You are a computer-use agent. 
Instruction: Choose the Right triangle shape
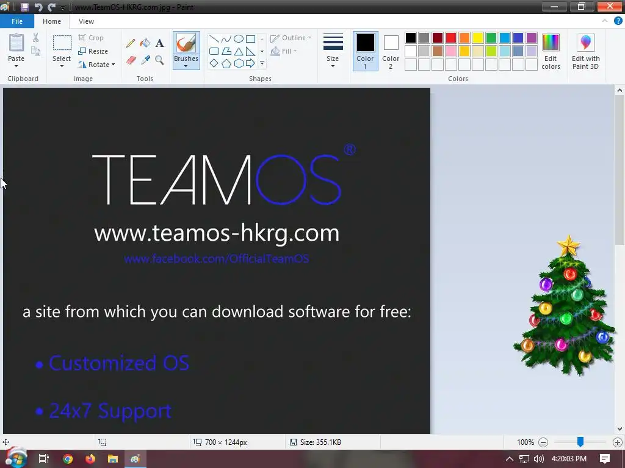pyautogui.click(x=250, y=51)
